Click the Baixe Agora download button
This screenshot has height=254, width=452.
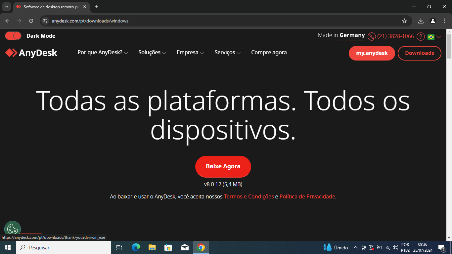click(x=223, y=166)
